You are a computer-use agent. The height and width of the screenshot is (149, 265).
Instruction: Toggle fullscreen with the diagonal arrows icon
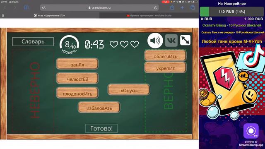[185, 40]
